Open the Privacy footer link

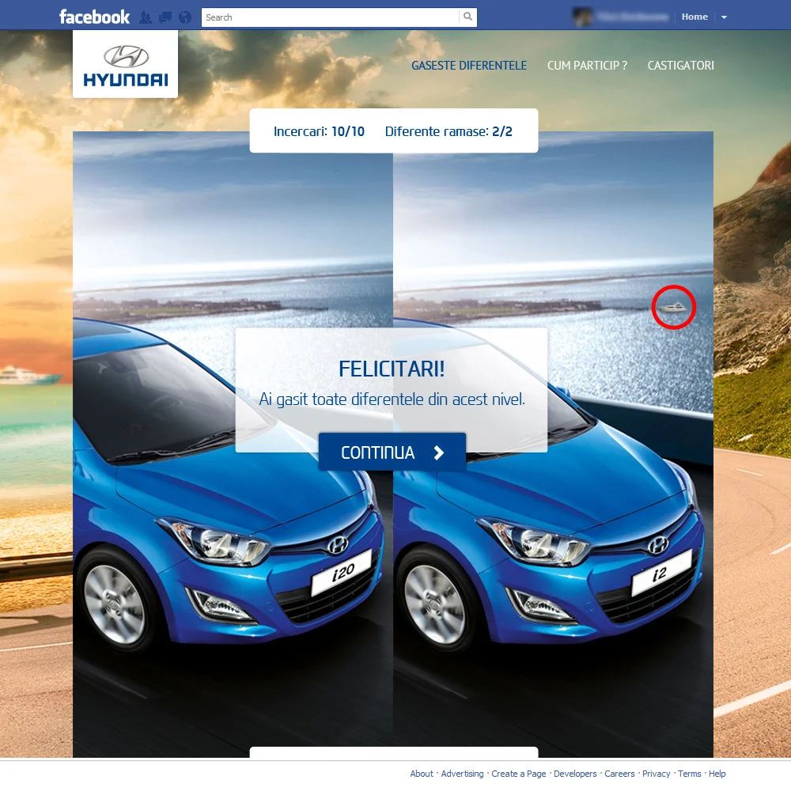[x=656, y=774]
